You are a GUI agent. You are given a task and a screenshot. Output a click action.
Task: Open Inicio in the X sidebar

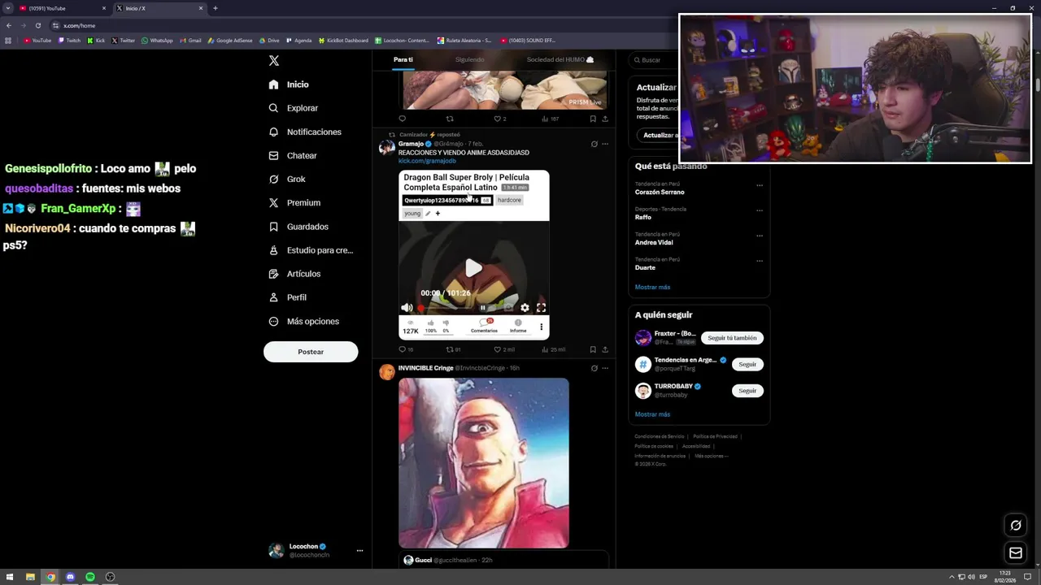coord(289,84)
